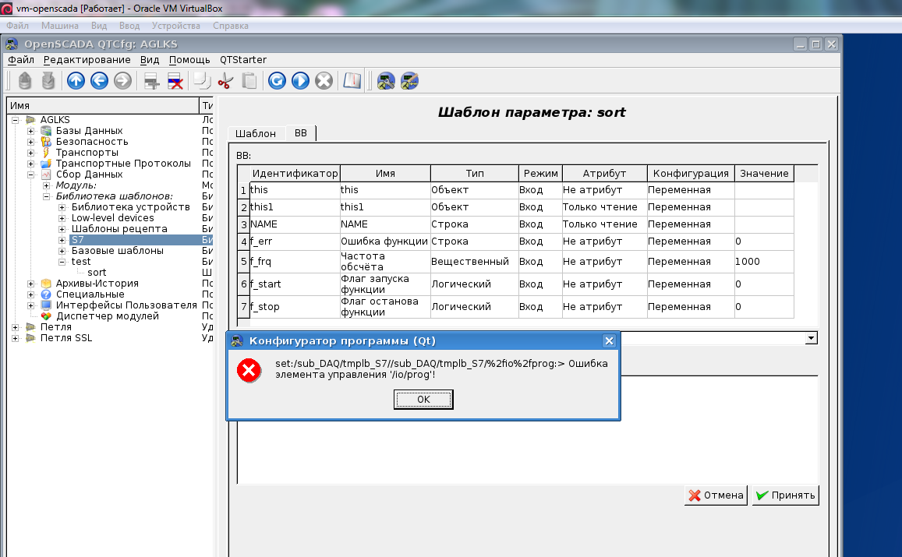This screenshot has height=557, width=902.
Task: Click the Отмена button
Action: coord(716,495)
